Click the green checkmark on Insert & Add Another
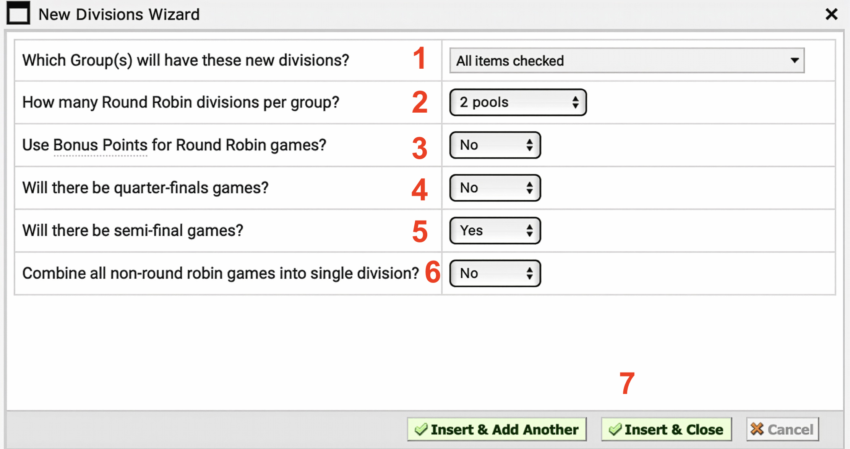This screenshot has width=850, height=449. (x=421, y=430)
